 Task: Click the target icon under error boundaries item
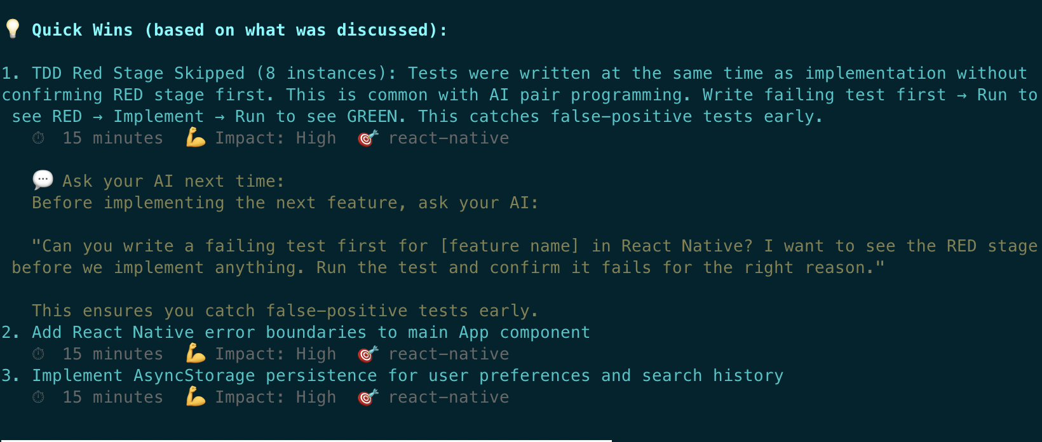[368, 354]
